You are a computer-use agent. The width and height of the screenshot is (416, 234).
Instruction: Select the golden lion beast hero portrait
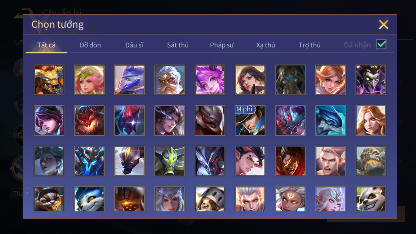(x=49, y=80)
